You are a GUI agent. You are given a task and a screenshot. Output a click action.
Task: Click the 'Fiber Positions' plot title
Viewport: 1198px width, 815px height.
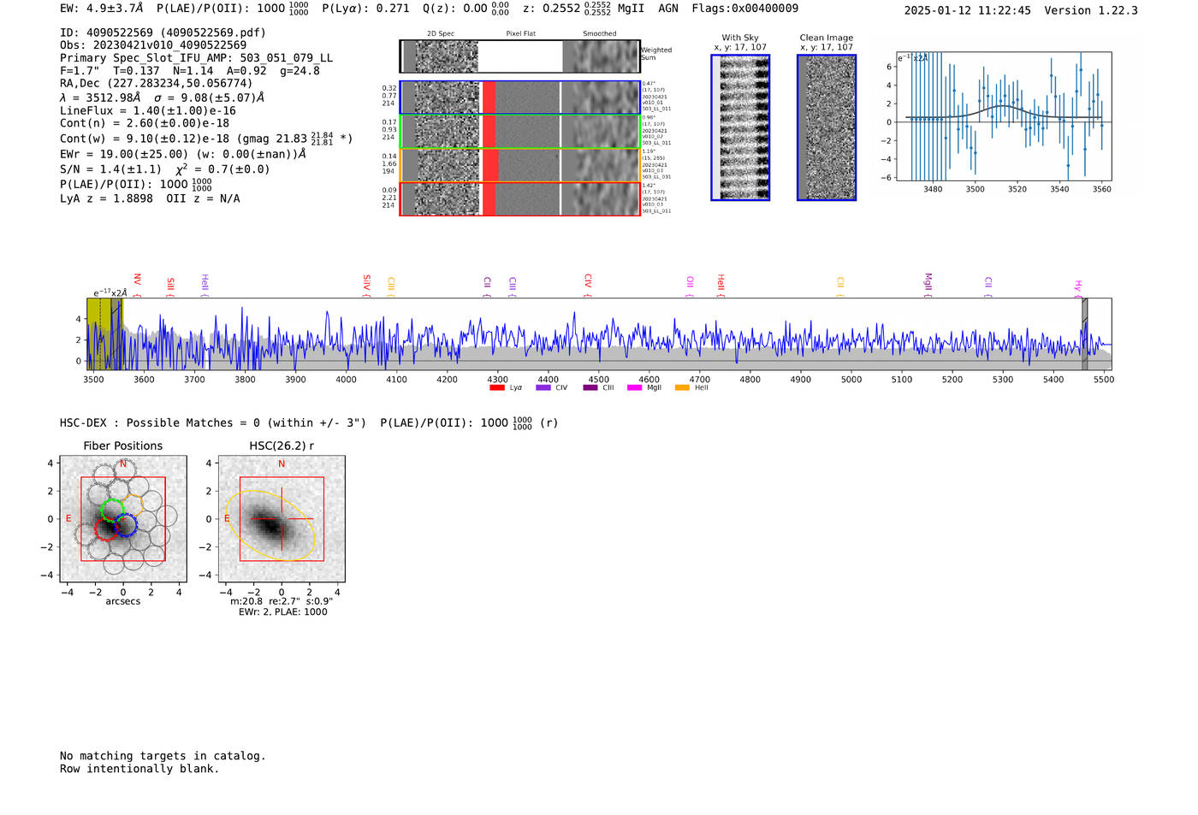[123, 446]
